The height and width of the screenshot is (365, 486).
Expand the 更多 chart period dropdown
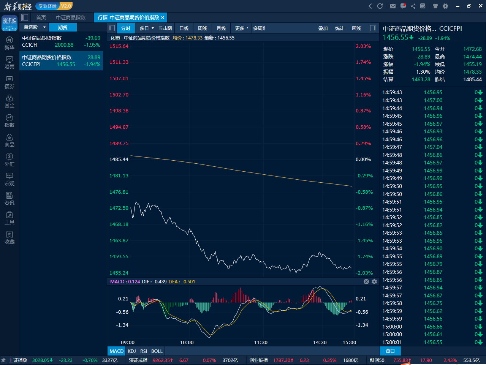[x=247, y=28]
